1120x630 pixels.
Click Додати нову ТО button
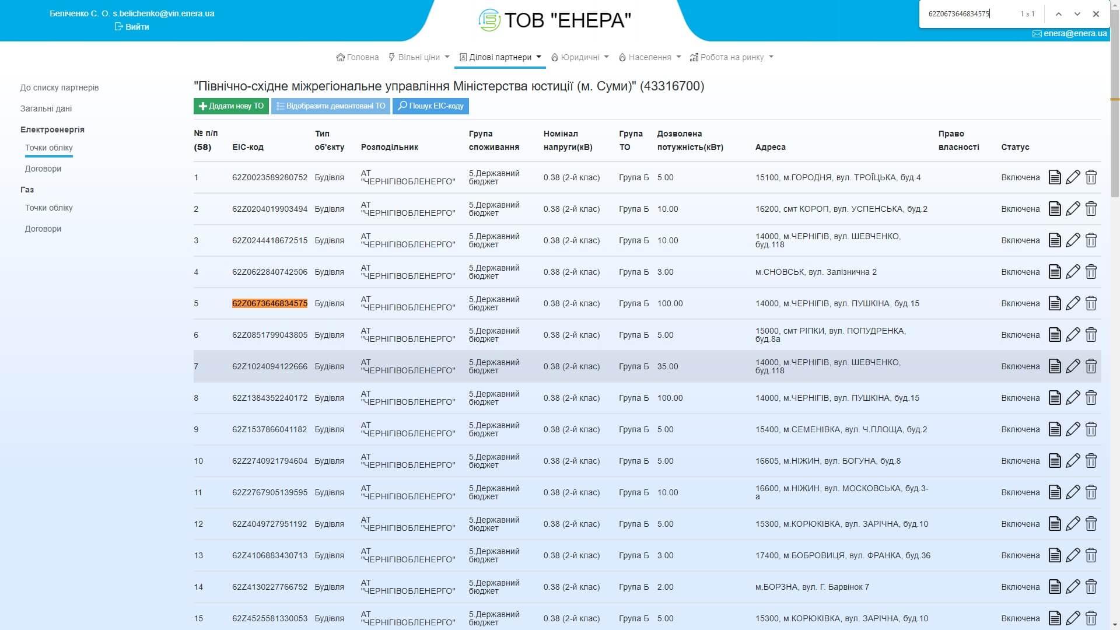[x=231, y=106]
